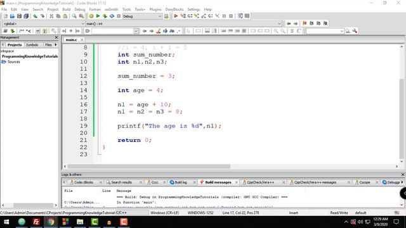406x228 pixels.
Task: Create a new file with toolbar icon
Action: pos(6,16)
